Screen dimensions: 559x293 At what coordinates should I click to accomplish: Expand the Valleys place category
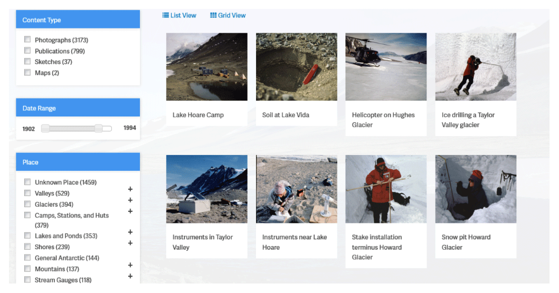pos(130,189)
